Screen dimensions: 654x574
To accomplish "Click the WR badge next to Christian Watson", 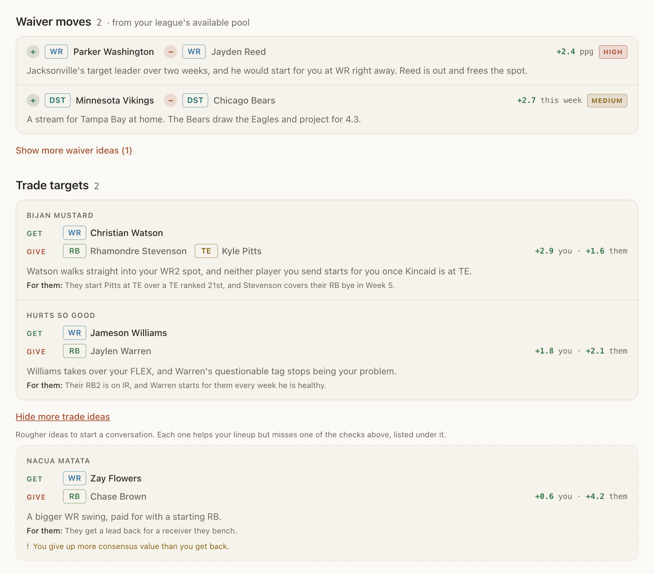I will pyautogui.click(x=75, y=233).
